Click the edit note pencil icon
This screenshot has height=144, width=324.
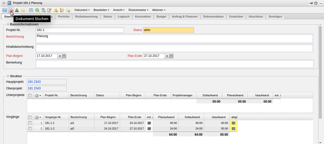coord(50,10)
